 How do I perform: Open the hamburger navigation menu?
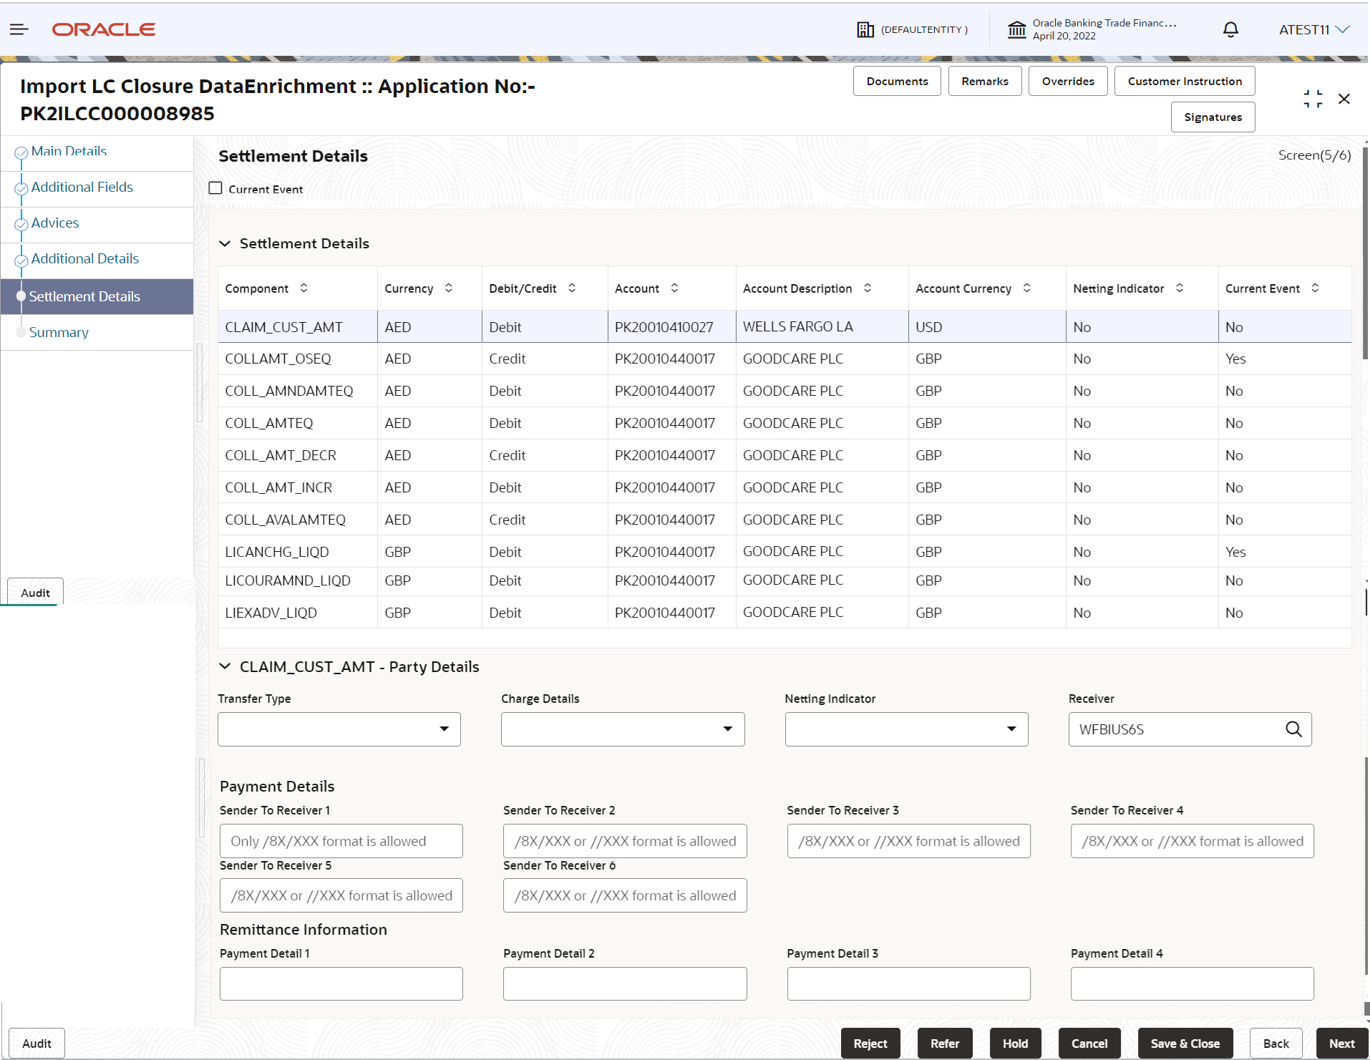19,29
